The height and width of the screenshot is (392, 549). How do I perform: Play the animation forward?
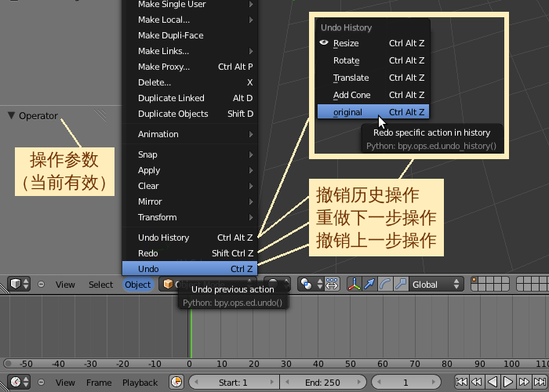[507, 383]
